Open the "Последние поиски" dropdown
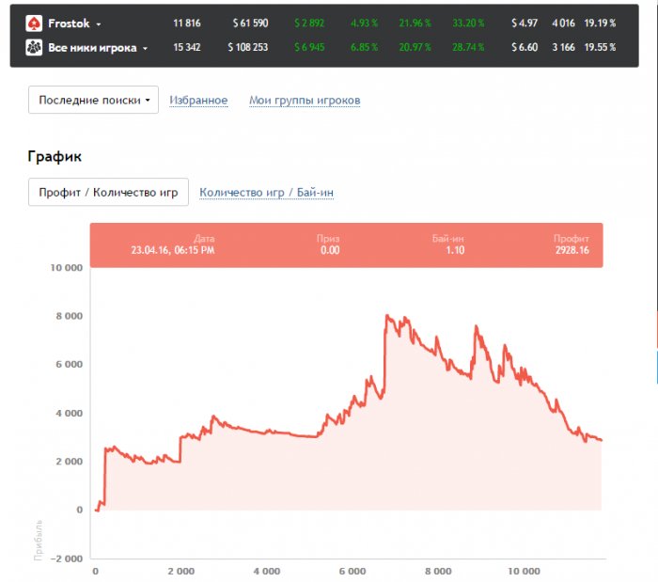The height and width of the screenshot is (582, 658). coord(93,100)
